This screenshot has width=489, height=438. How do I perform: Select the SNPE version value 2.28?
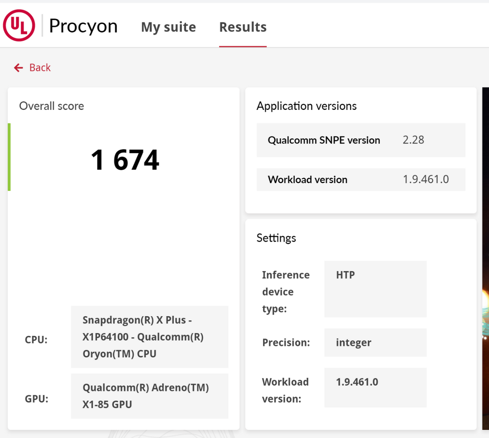click(413, 140)
